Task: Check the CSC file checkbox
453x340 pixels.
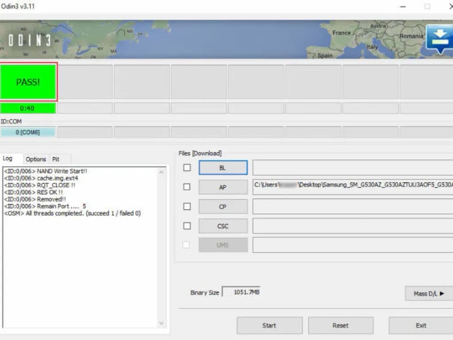Action: point(187,226)
